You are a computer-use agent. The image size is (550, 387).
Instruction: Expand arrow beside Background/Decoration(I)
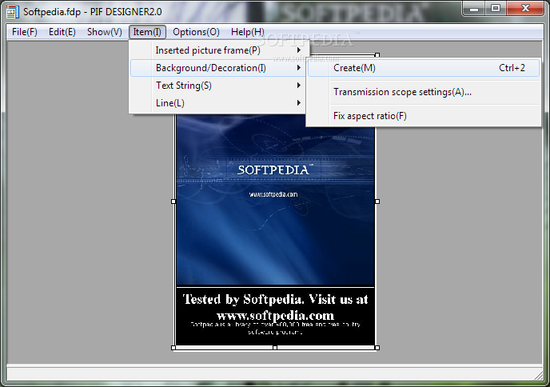(299, 68)
